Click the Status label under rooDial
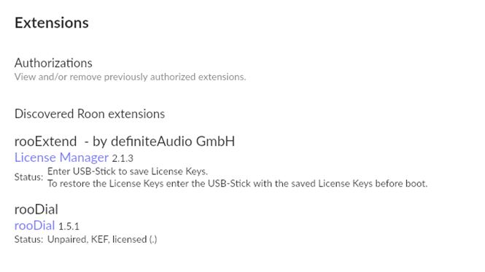Screen dimensions: 485x272 [28, 239]
